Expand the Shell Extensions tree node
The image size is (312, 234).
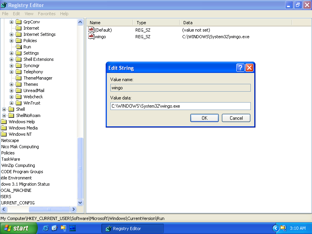(x=12, y=60)
